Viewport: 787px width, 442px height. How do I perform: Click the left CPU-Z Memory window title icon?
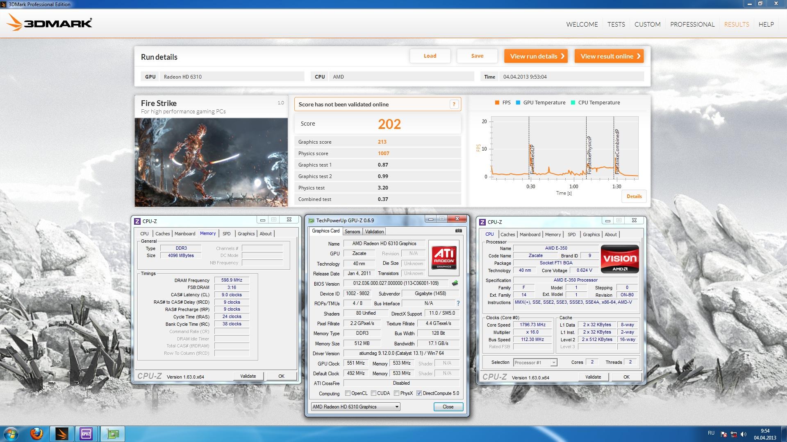click(138, 221)
